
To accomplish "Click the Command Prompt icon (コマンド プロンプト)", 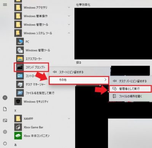I will click(20, 67).
